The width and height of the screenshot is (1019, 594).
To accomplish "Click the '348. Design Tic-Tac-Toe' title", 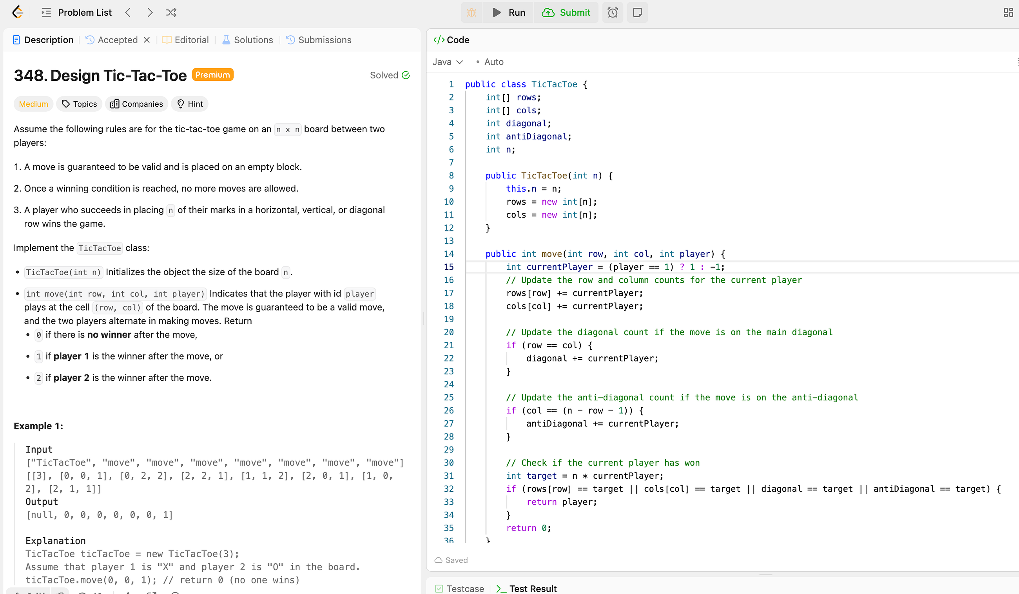I will point(100,75).
